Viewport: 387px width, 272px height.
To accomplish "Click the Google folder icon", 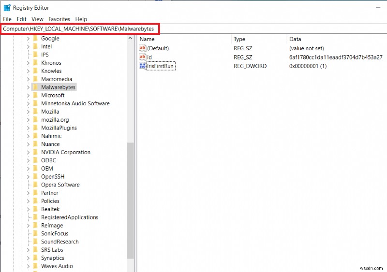I will pos(35,38).
